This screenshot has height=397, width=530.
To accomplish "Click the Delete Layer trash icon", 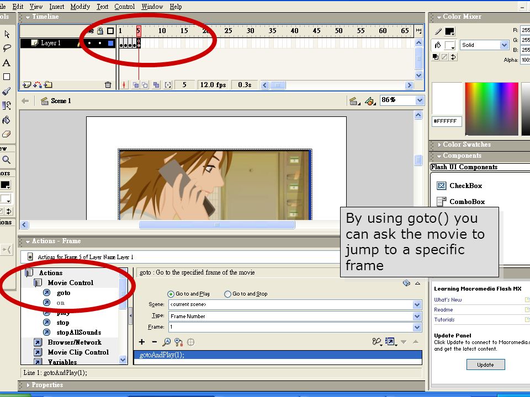I will [x=108, y=85].
